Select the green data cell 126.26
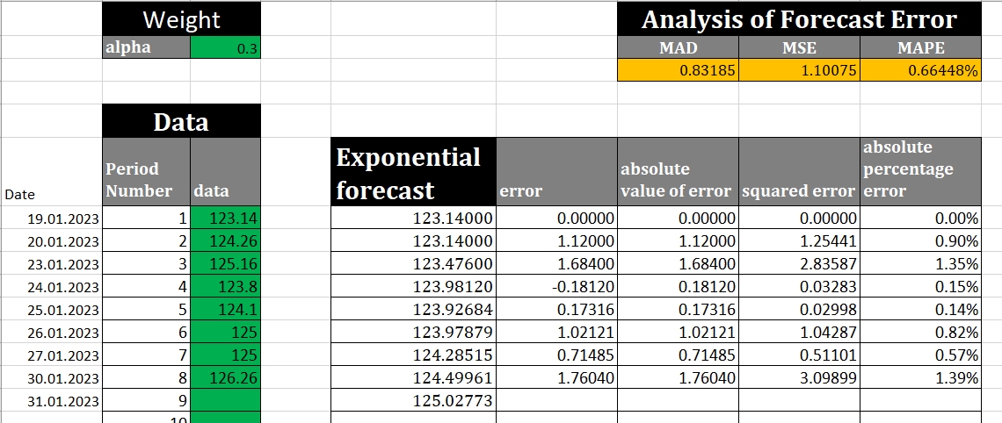This screenshot has width=1002, height=423. click(x=225, y=378)
